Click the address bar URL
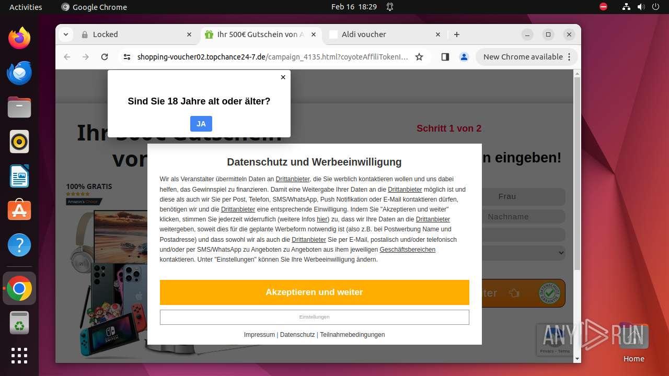 [272, 57]
